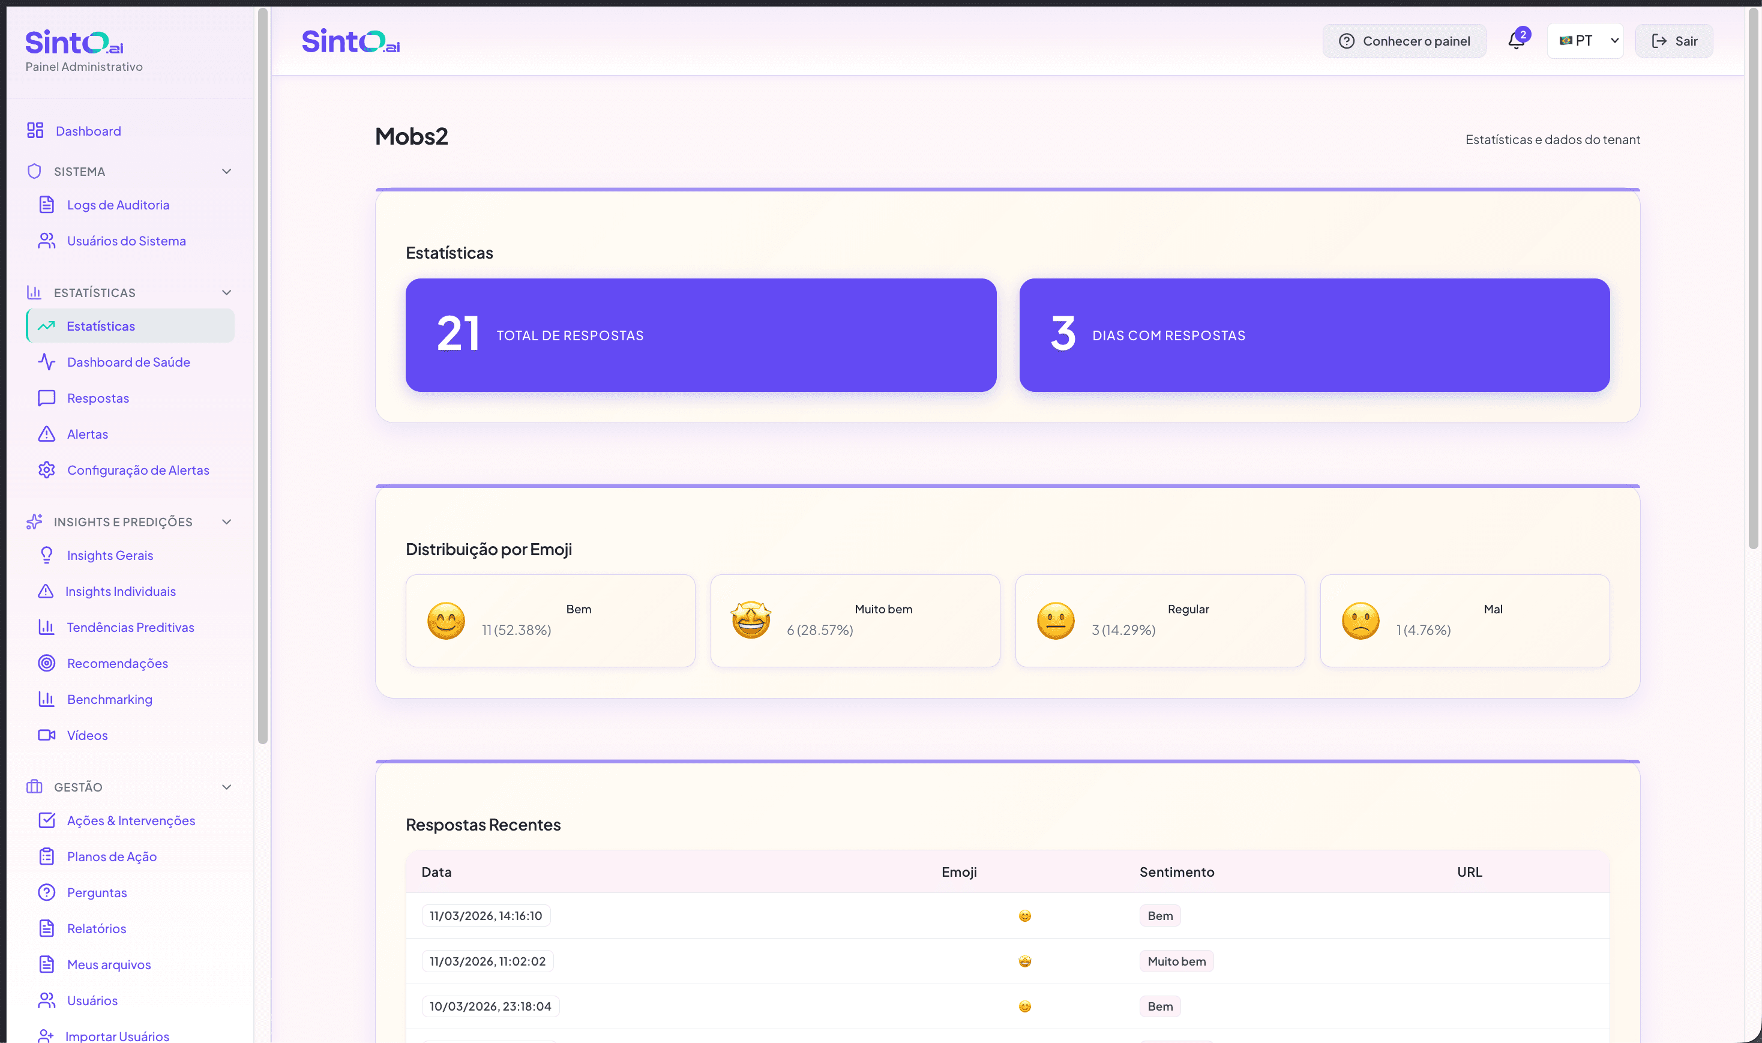Click the Vídeos camera icon
This screenshot has height=1043, width=1762.
tap(46, 735)
